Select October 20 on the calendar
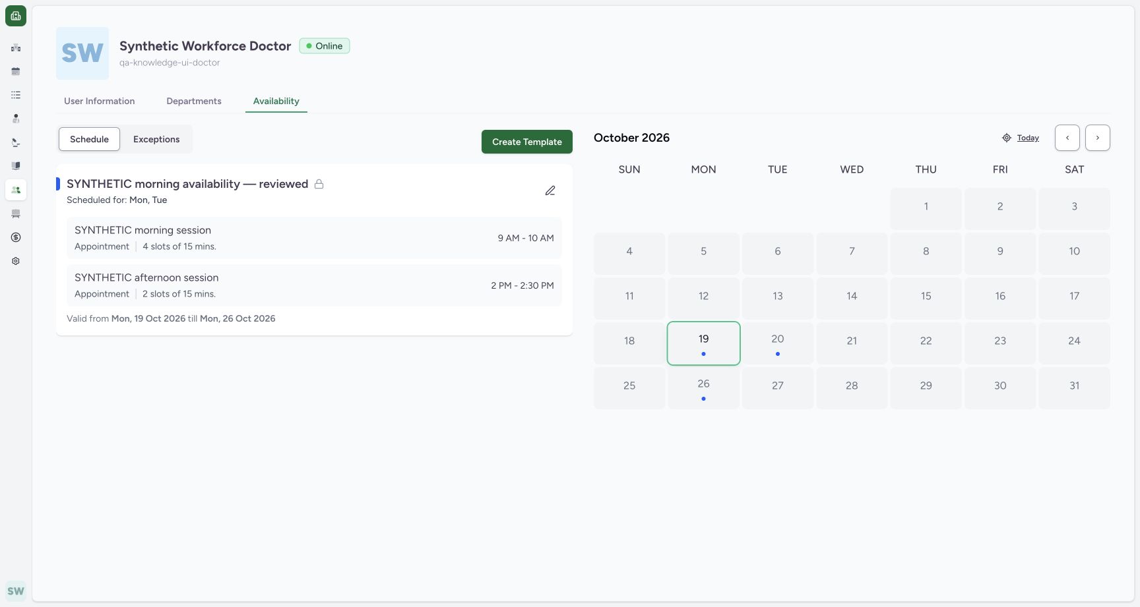This screenshot has width=1140, height=607. pyautogui.click(x=778, y=343)
